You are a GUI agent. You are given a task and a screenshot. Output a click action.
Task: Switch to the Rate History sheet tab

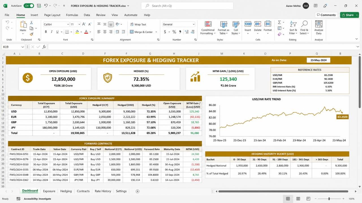tap(103, 191)
